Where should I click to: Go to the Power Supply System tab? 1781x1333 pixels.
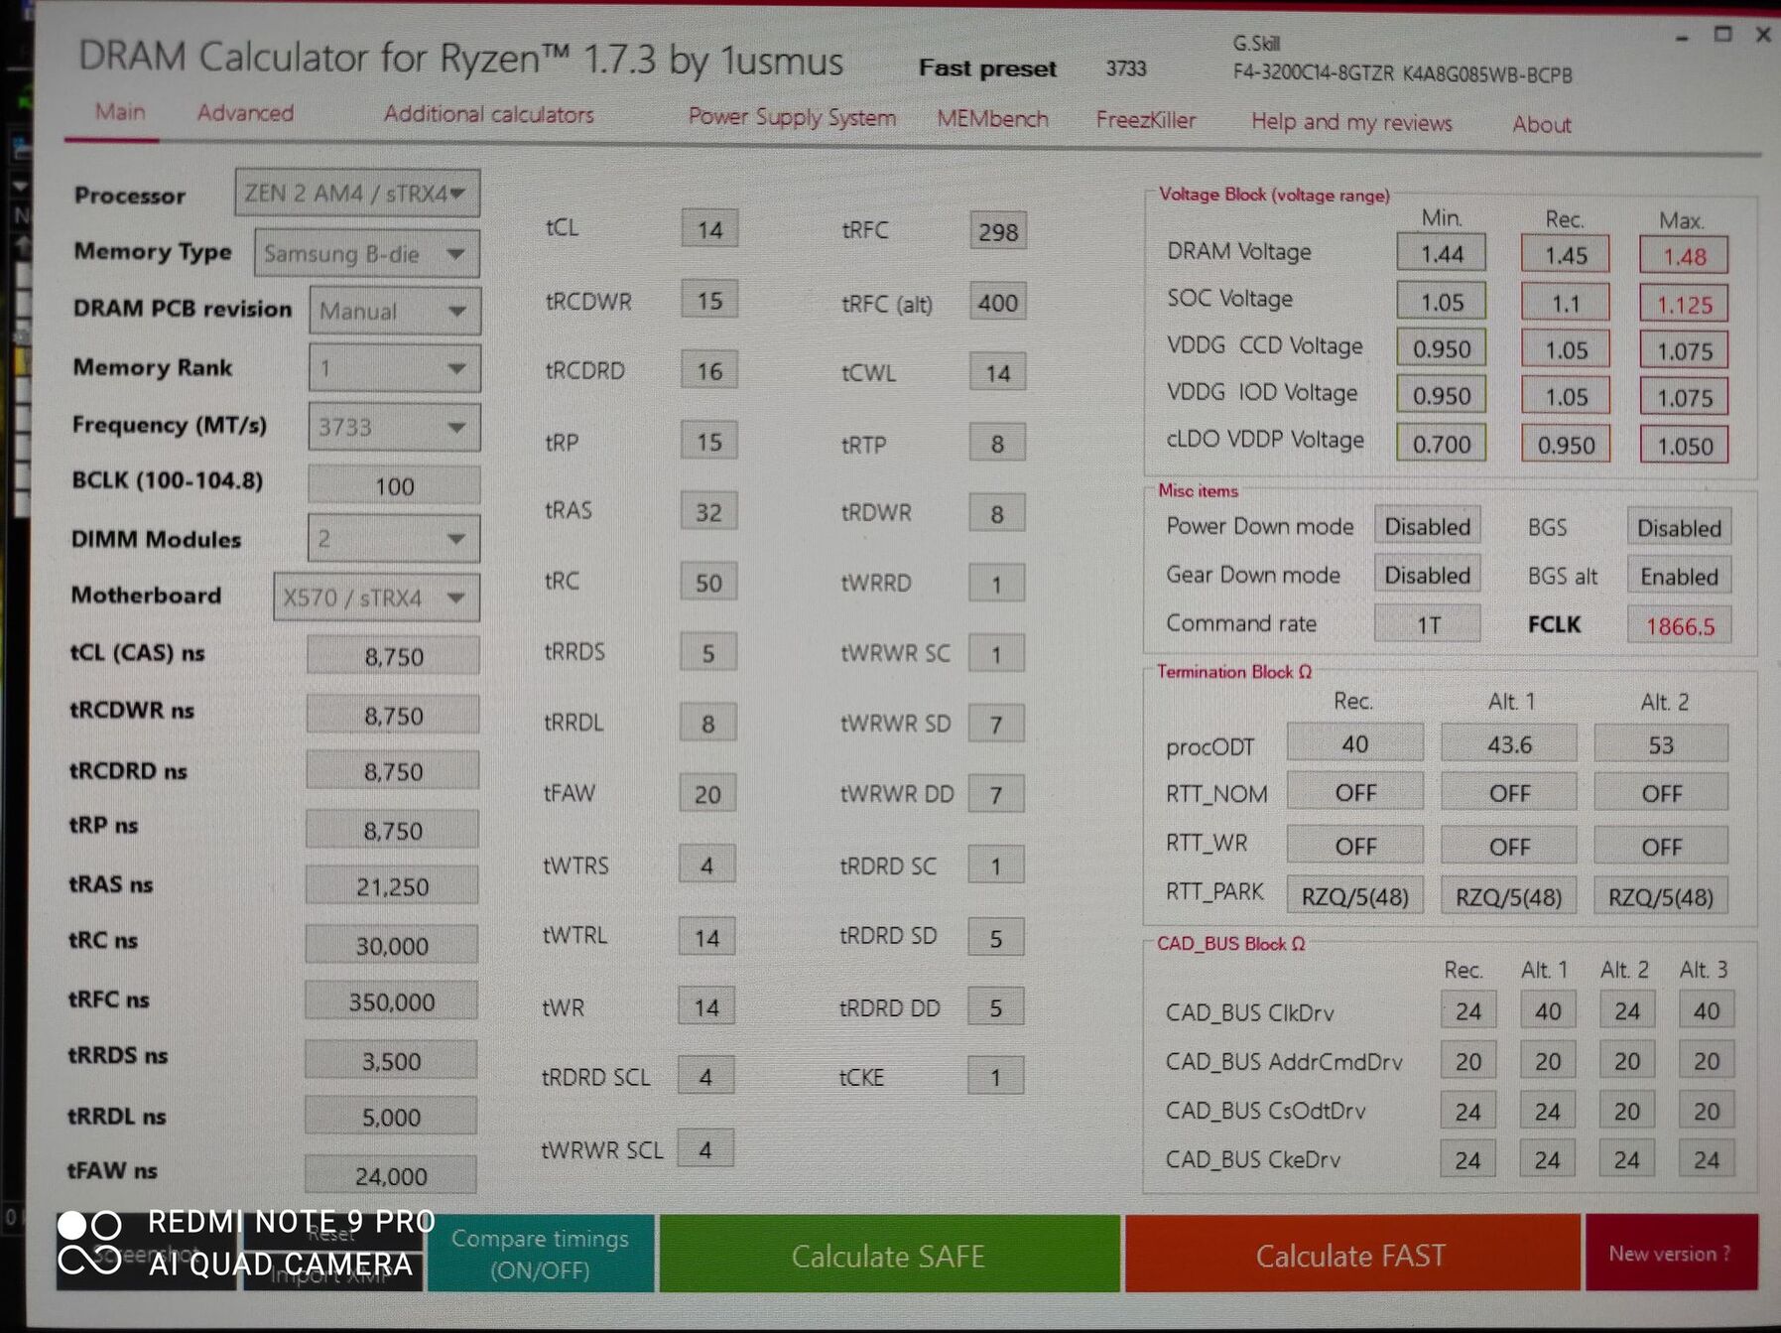[792, 117]
